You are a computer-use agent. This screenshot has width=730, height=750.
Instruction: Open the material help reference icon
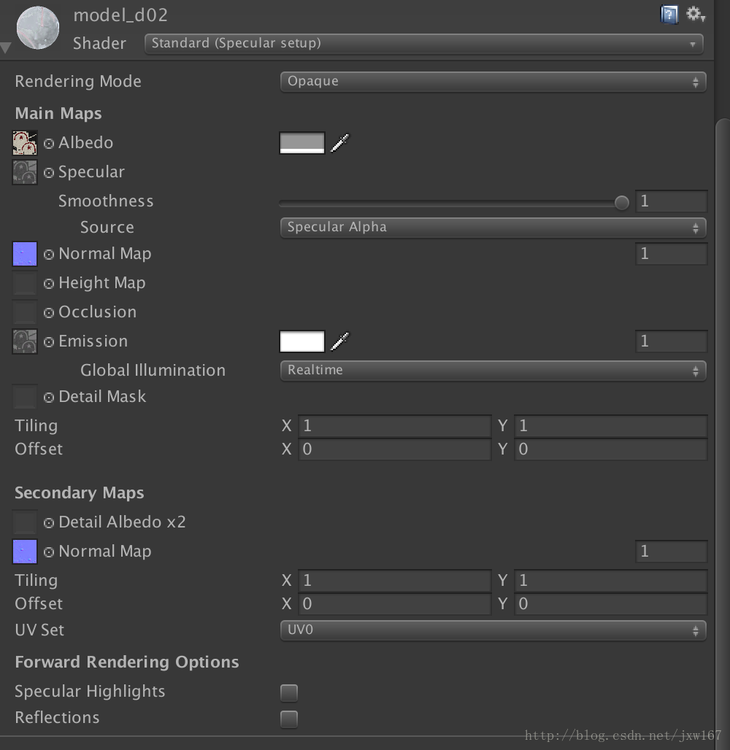(669, 15)
